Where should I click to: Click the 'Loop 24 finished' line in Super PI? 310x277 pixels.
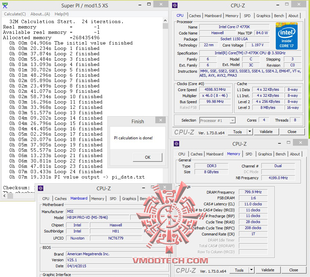coord(56,171)
